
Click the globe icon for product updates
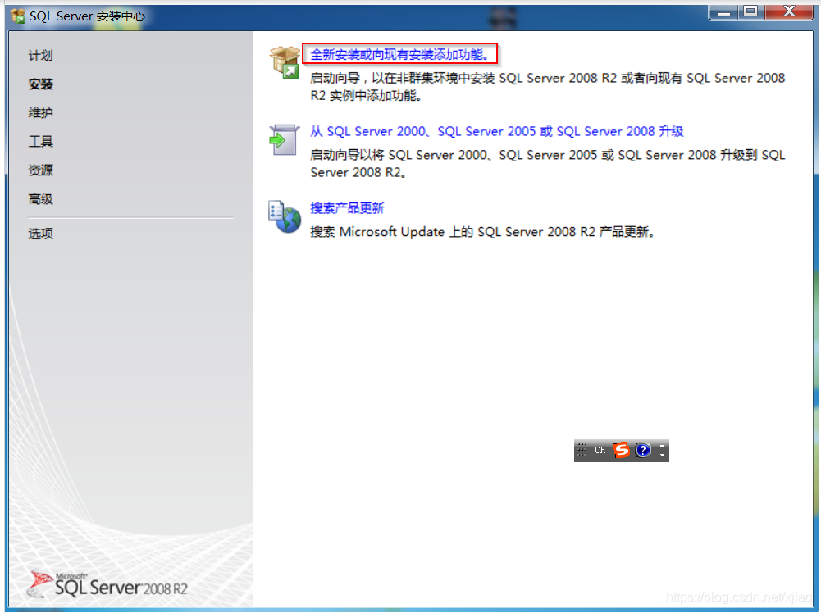(285, 216)
